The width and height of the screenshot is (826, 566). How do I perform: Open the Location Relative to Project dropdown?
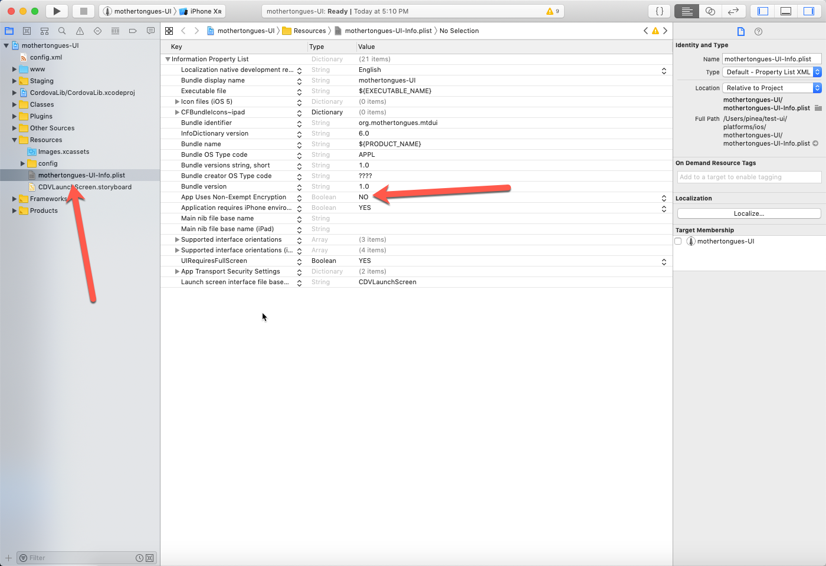pyautogui.click(x=772, y=88)
